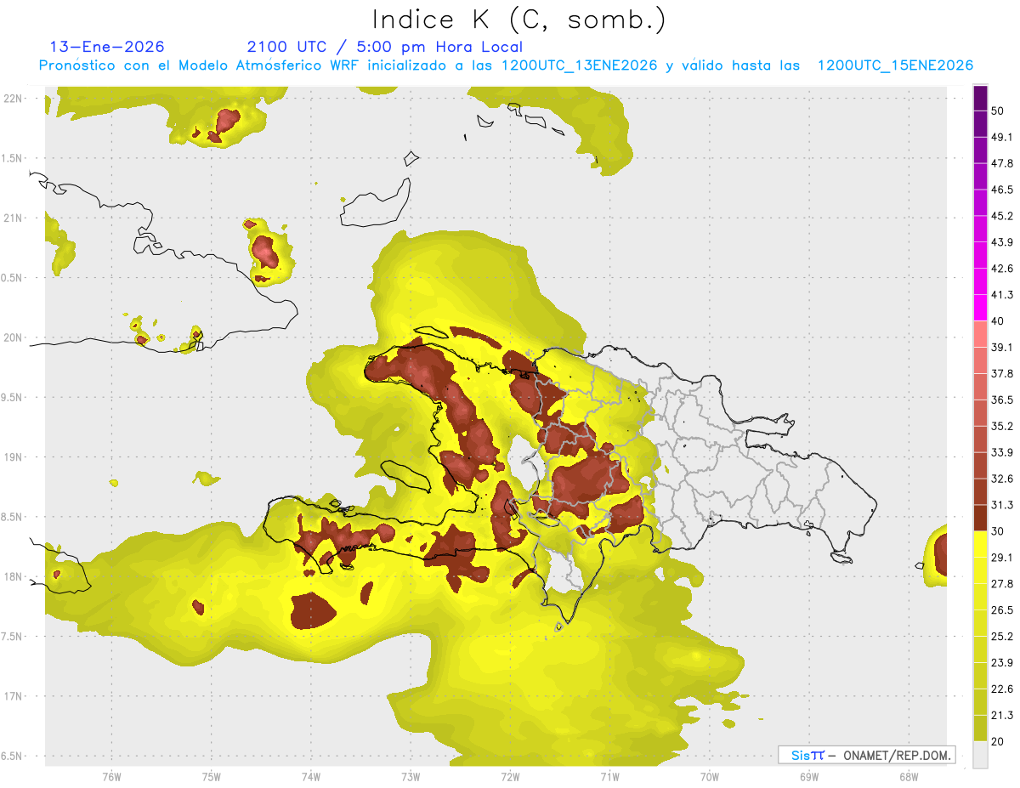Viewport: 1020px width, 788px height.
Task: Click the colorbar value "23.9"
Action: tap(1002, 663)
